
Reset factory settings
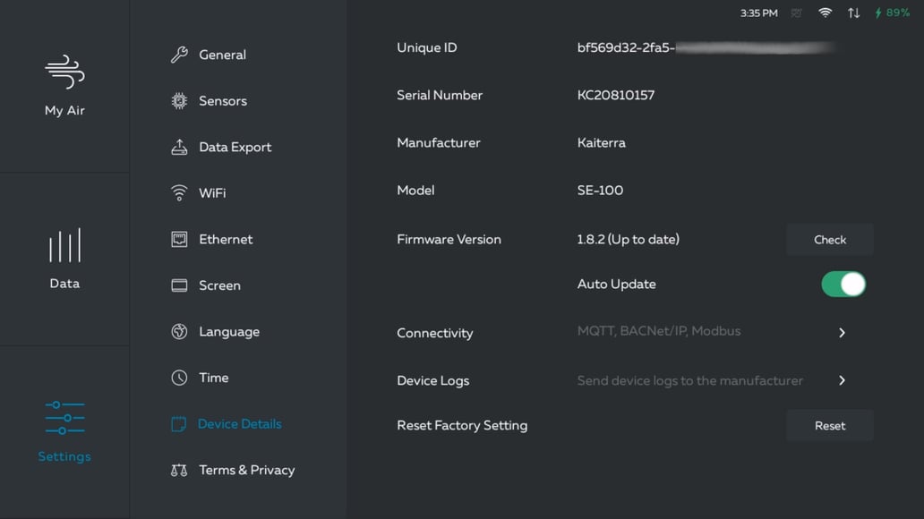pos(829,425)
